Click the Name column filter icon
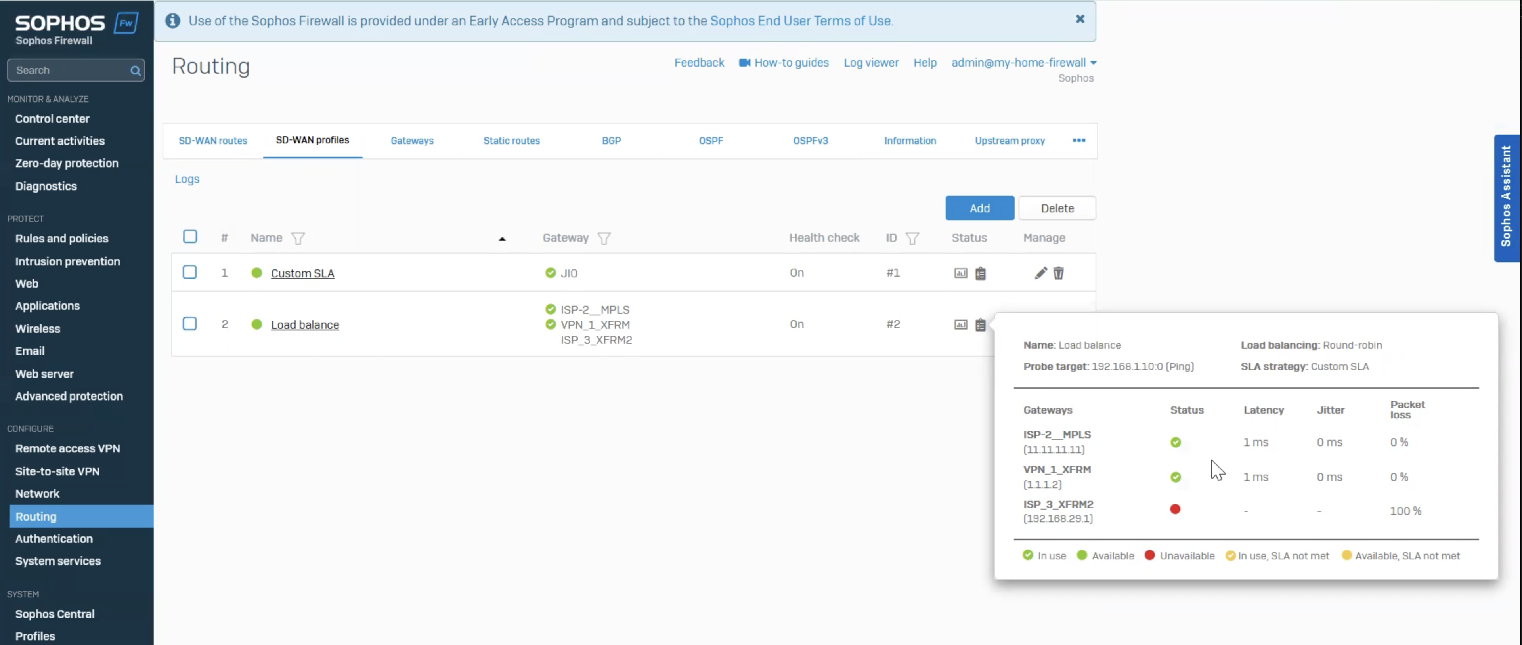The image size is (1522, 645). [298, 238]
